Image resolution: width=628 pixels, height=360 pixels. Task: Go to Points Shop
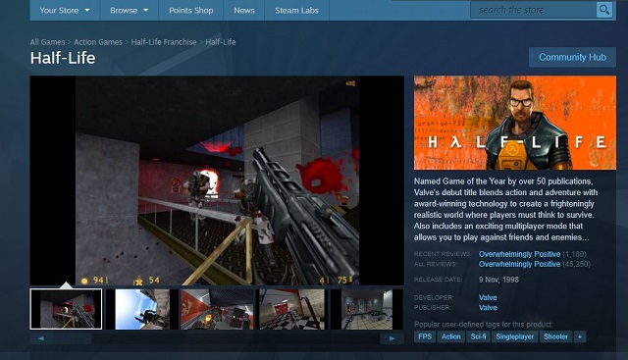pos(190,11)
